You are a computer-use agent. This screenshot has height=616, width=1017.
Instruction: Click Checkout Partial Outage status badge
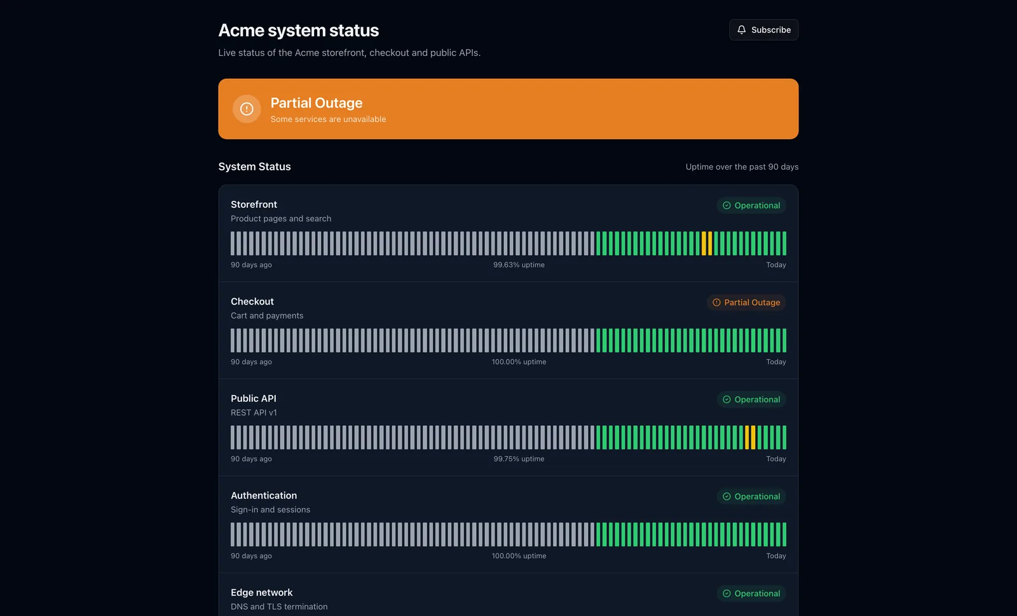click(746, 303)
